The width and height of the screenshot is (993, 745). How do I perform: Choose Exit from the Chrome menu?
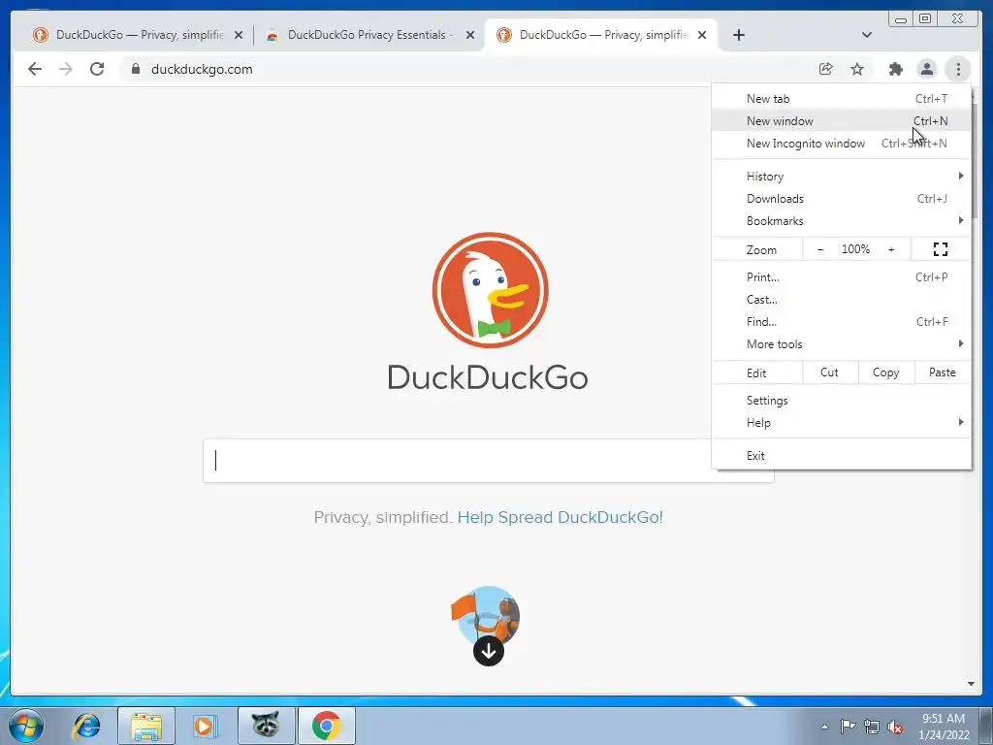[x=841, y=456]
